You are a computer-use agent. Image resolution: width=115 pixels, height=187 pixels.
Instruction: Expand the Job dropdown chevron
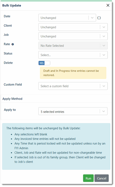coord(104,36)
